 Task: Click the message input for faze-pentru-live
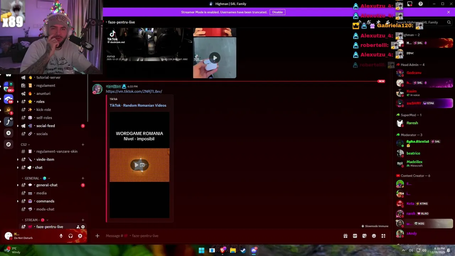point(220,236)
